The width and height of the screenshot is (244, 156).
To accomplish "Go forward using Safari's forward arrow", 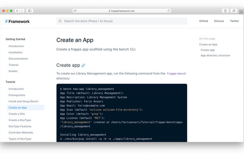I will pyautogui.click(x=22, y=11).
